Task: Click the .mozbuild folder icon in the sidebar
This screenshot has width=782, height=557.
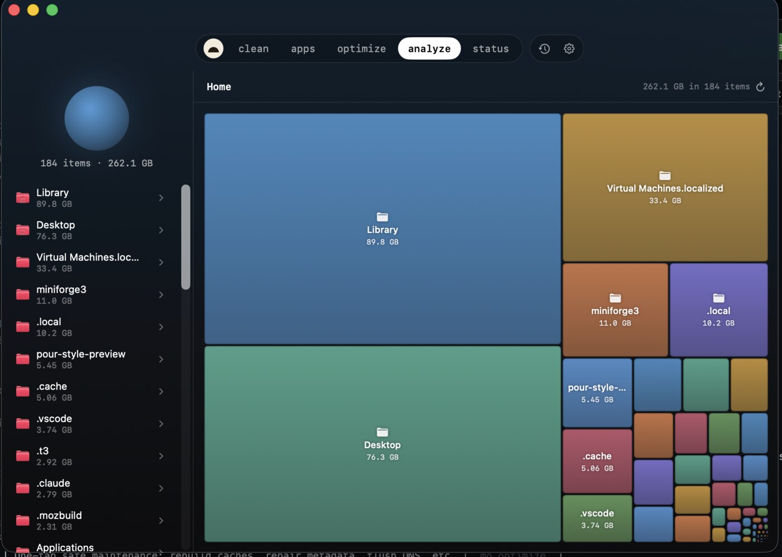Action: click(x=23, y=521)
